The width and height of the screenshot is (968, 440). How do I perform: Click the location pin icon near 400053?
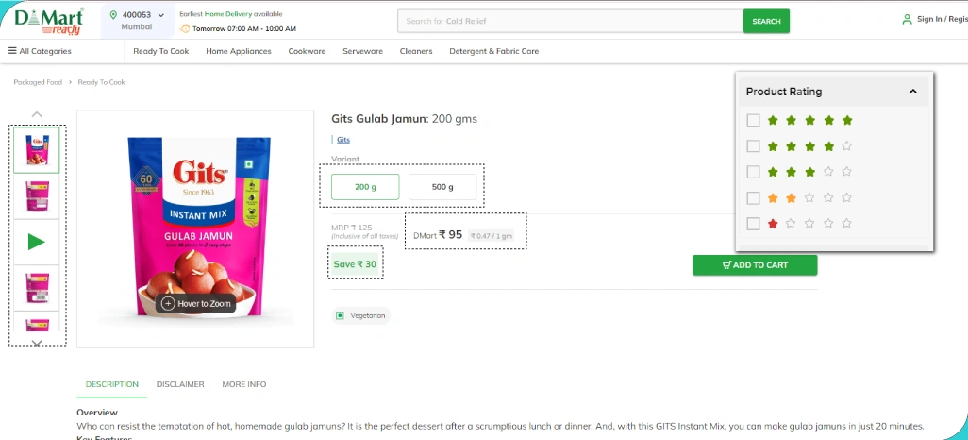pyautogui.click(x=114, y=15)
